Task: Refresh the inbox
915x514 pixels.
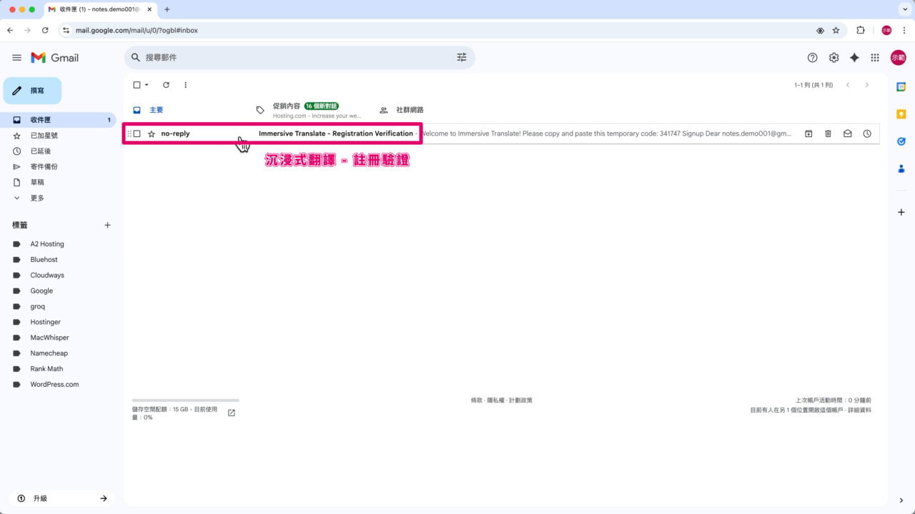Action: [x=166, y=85]
